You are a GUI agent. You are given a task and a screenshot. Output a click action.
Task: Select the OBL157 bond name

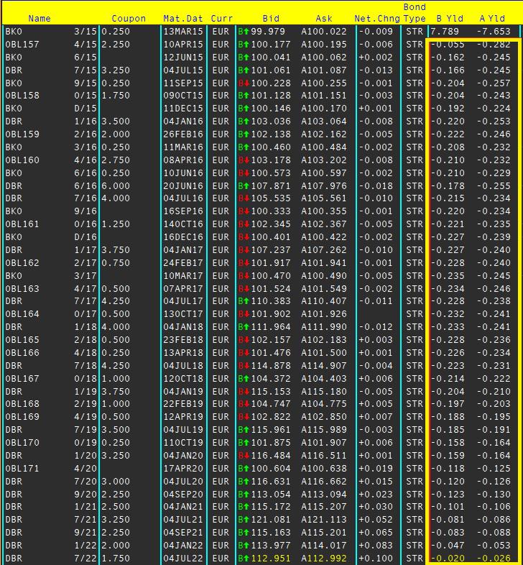point(22,45)
